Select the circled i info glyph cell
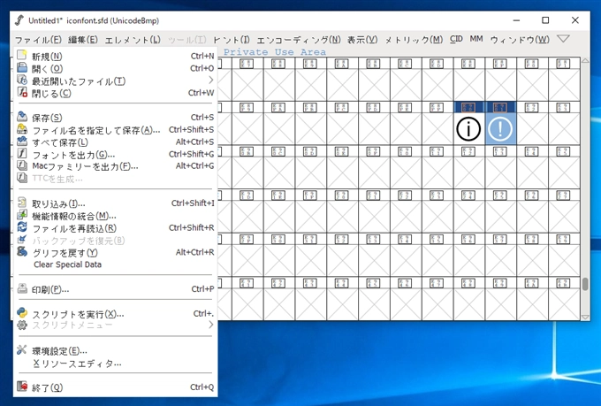Viewport: 601px width, 406px height. point(468,128)
